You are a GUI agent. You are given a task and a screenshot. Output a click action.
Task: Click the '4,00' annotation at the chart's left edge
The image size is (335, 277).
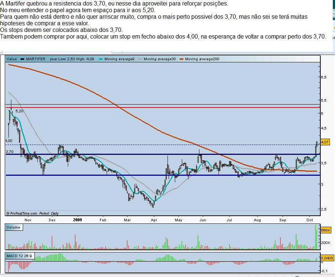pyautogui.click(x=9, y=141)
